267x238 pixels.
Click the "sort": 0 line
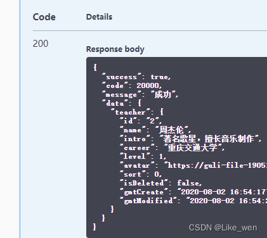[x=141, y=174]
